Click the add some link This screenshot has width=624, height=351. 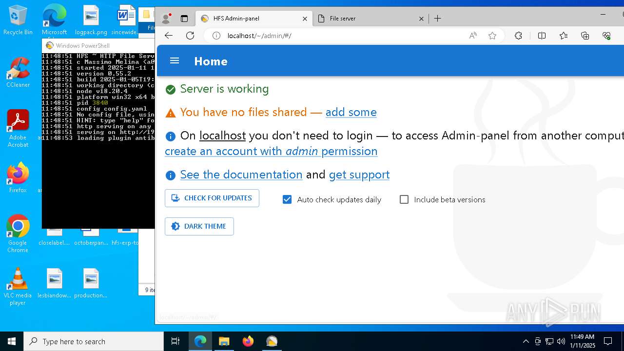click(x=351, y=112)
